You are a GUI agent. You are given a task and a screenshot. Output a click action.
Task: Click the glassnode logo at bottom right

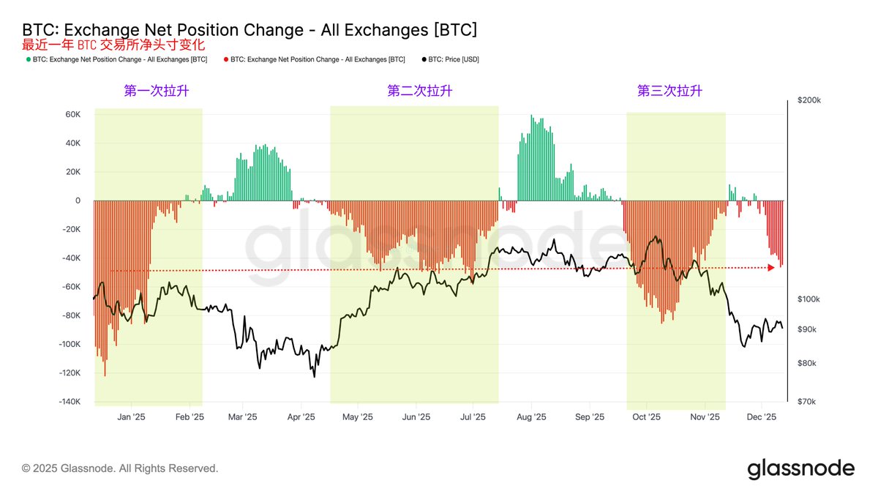800,468
